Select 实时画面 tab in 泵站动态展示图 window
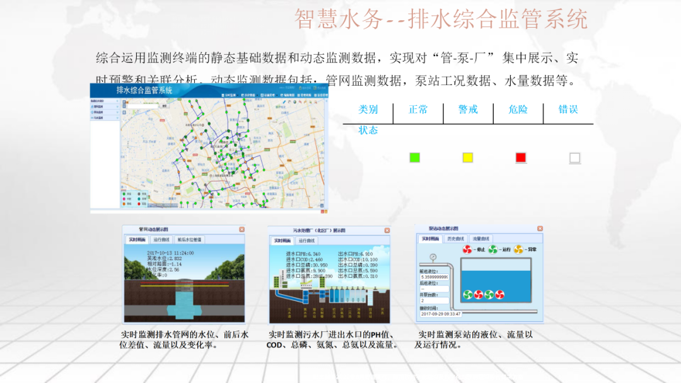Viewport: 681px width, 383px height. click(x=431, y=239)
